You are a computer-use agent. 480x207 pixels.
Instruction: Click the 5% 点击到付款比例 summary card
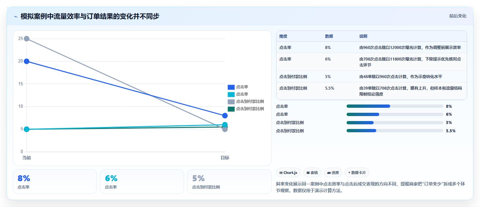click(229, 182)
